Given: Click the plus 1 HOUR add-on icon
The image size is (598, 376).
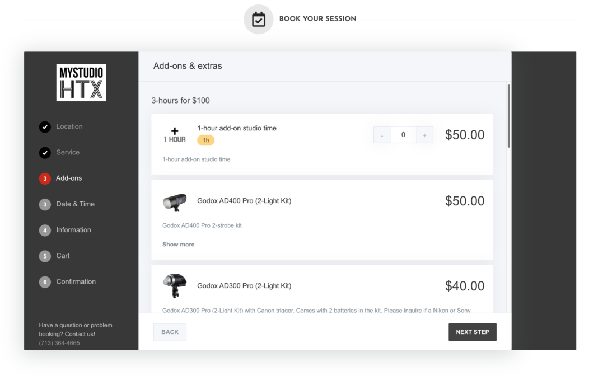Looking at the screenshot, I should tap(175, 135).
